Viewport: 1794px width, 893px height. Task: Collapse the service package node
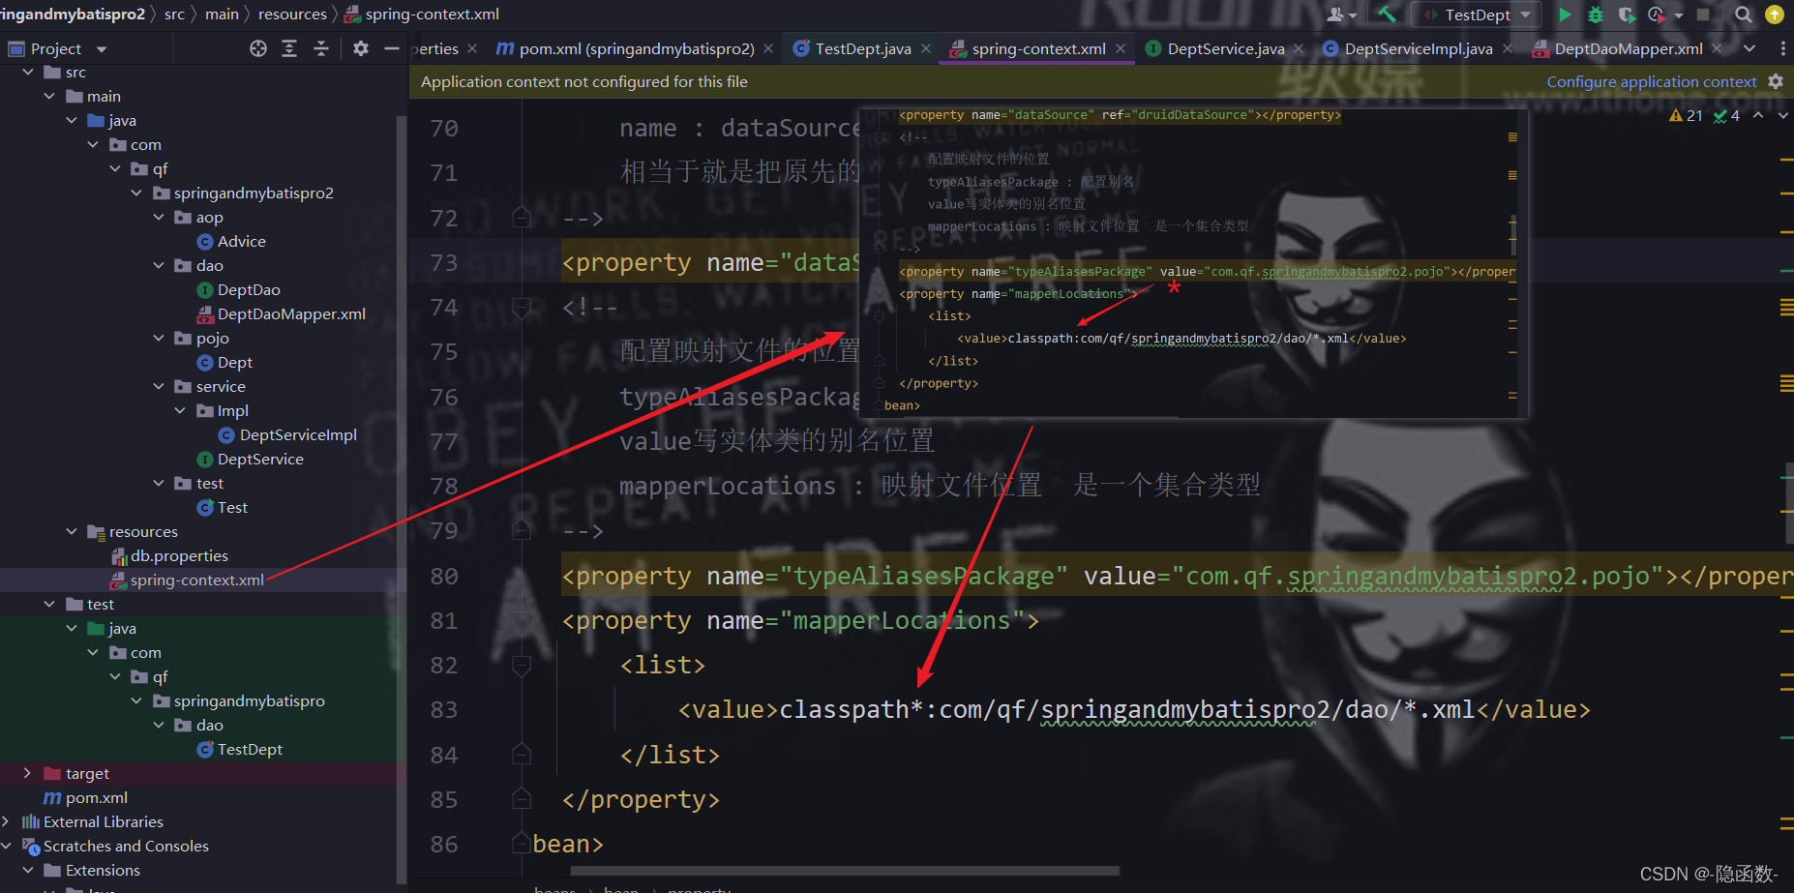(x=159, y=387)
